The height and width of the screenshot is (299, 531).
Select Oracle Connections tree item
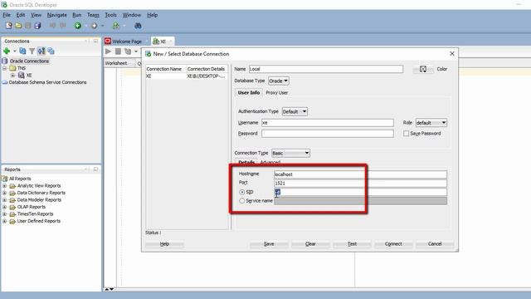pos(29,61)
